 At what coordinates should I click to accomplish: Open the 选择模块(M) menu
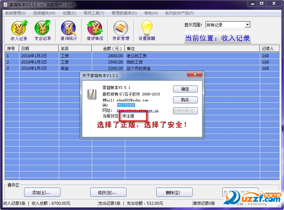[x=44, y=13]
